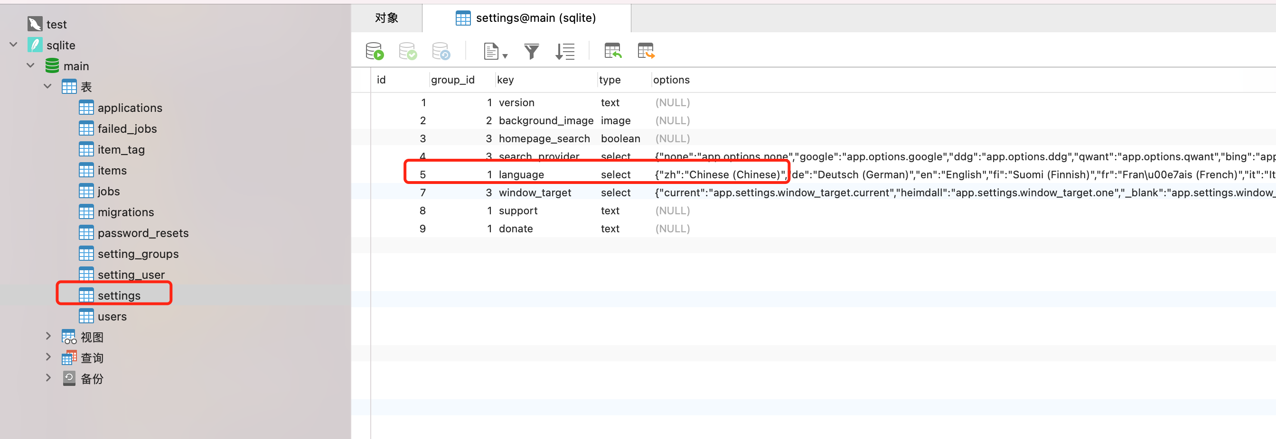Click the group_id cell in background_image row
The height and width of the screenshot is (439, 1276).
[462, 120]
